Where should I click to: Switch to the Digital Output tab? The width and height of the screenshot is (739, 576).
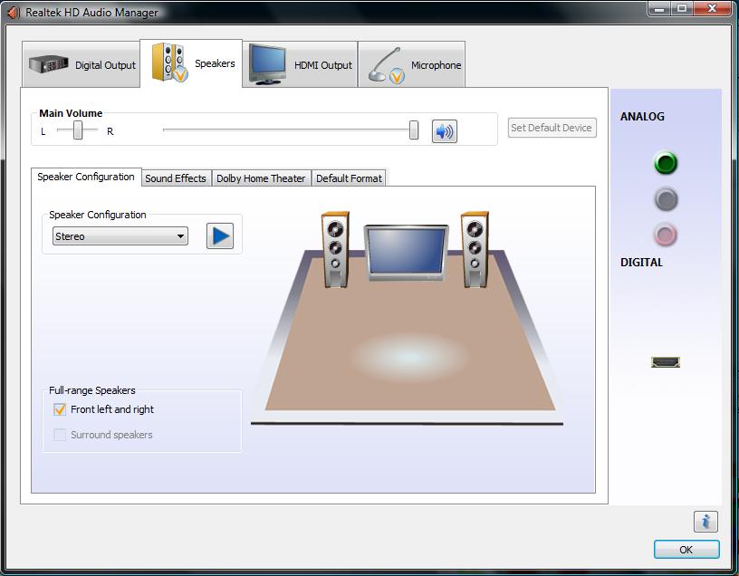tap(82, 64)
